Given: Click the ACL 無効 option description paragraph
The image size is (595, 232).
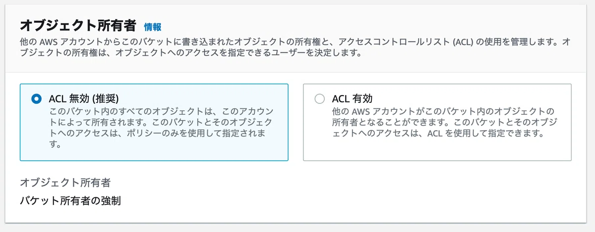Looking at the screenshot, I should [161, 128].
